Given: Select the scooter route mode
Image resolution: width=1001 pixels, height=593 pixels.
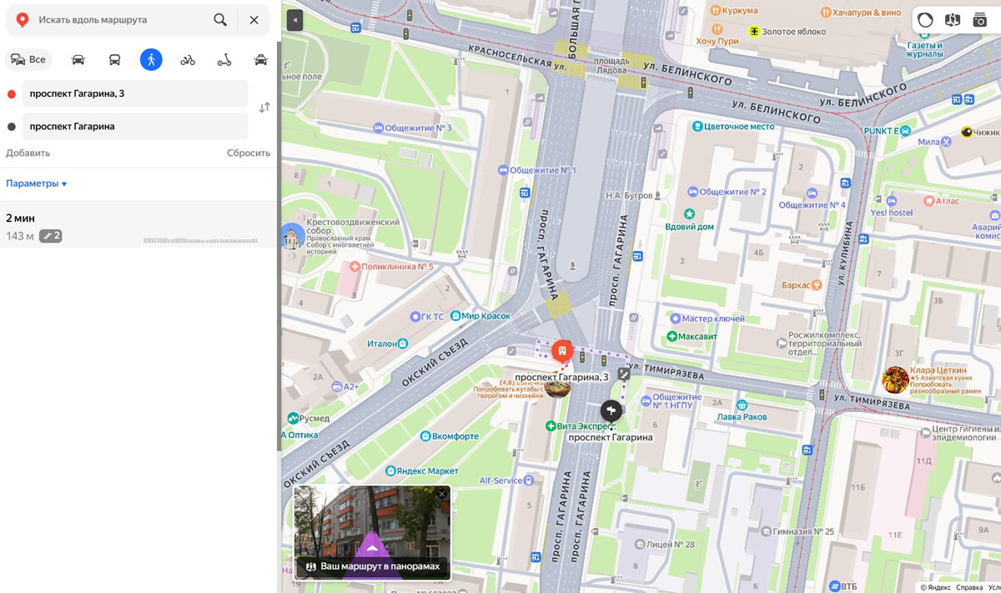Looking at the screenshot, I should click(224, 59).
